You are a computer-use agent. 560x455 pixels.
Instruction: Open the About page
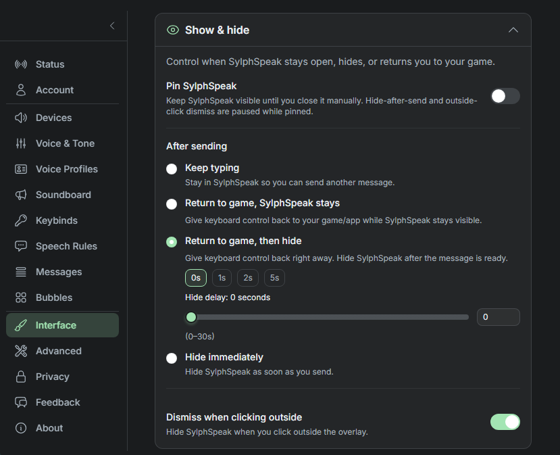pyautogui.click(x=63, y=428)
